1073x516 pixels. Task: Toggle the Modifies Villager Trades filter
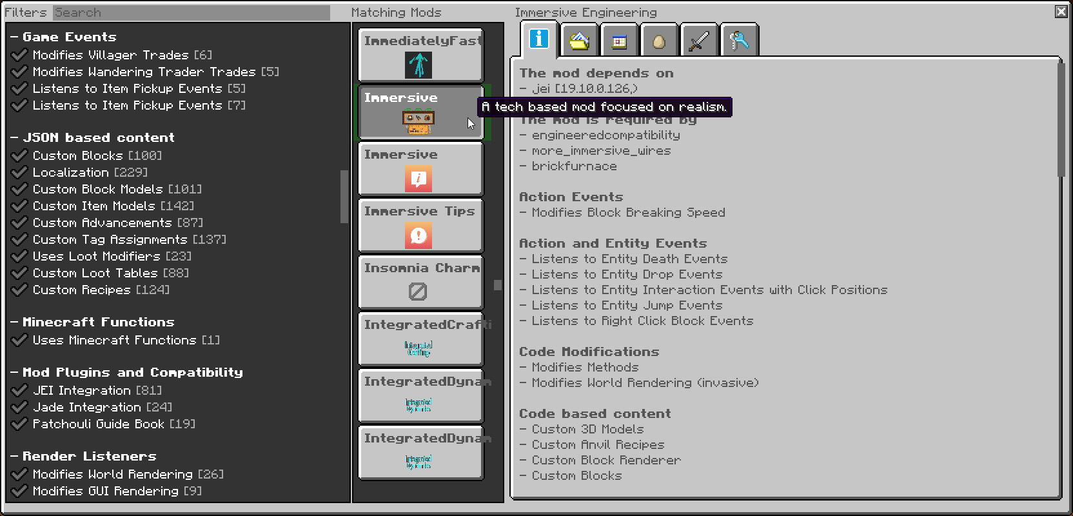pyautogui.click(x=19, y=55)
